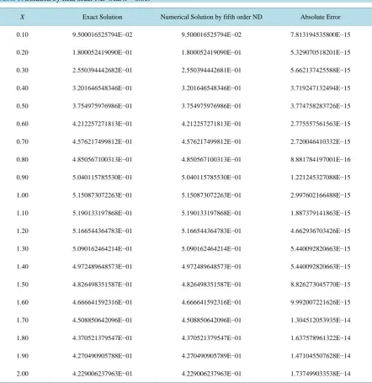Click absolute error 1.471045507628E-14
This screenshot has width=372, height=383.
pyautogui.click(x=321, y=356)
